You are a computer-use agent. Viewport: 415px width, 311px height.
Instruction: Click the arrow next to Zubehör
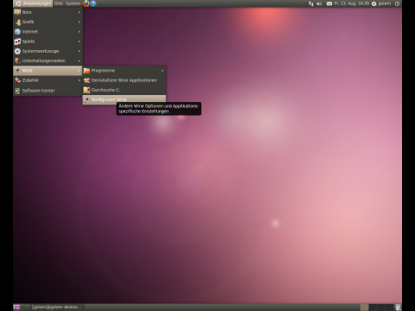point(80,80)
